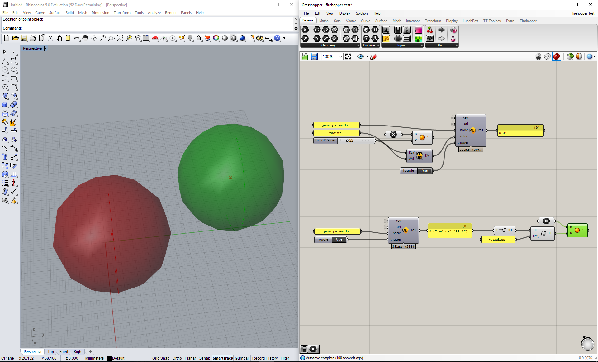Open the zoom extents dropdown arrow in Grasshopper
The width and height of the screenshot is (598, 362).
[354, 57]
